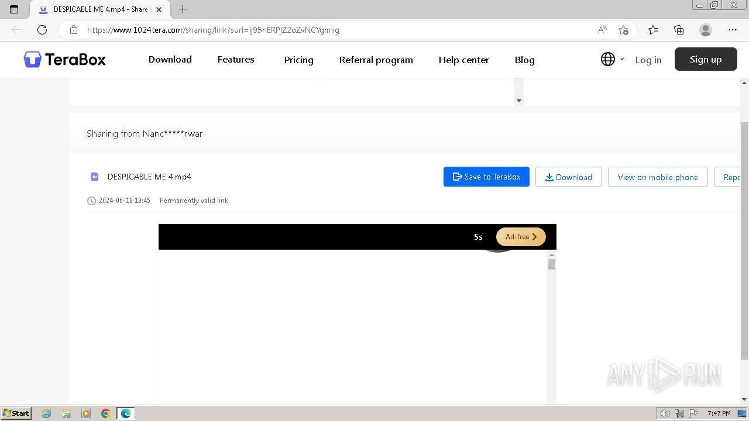Open the tab actions menu icon
Viewport: 749px width, 421px height.
(14, 9)
